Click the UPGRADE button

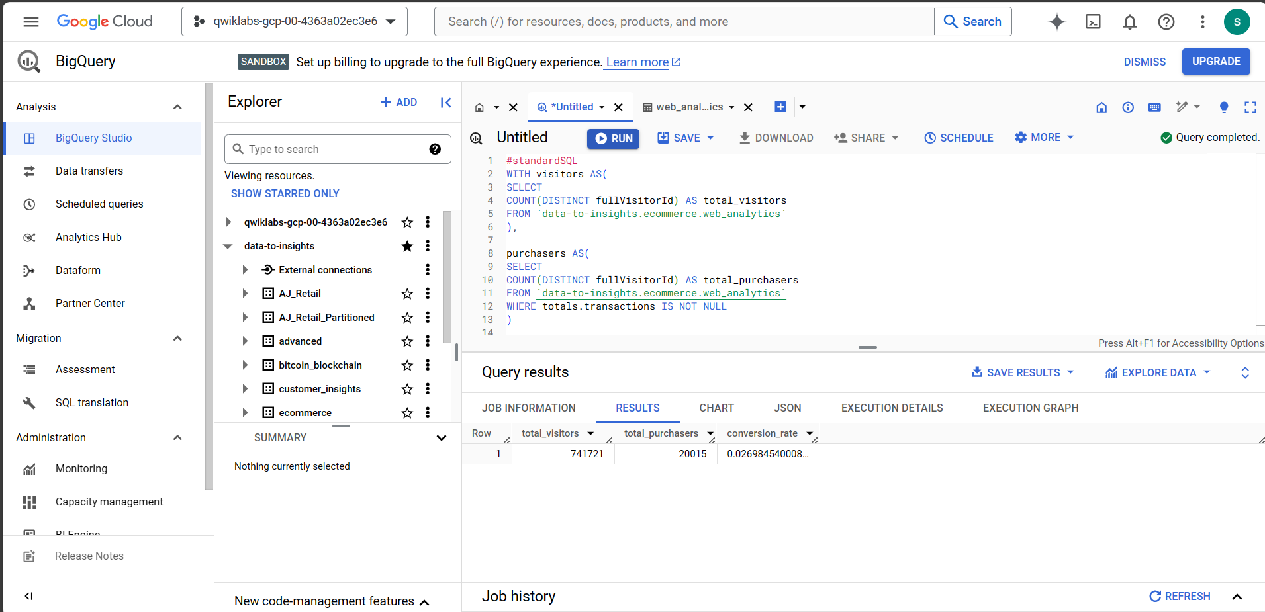1216,62
